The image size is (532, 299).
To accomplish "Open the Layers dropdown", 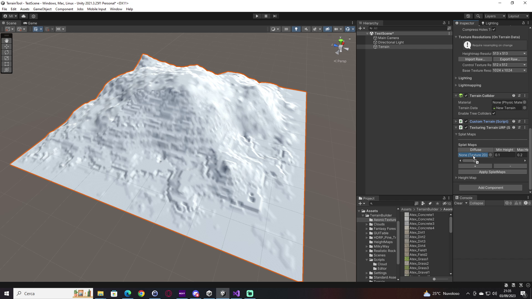I will click(495, 16).
